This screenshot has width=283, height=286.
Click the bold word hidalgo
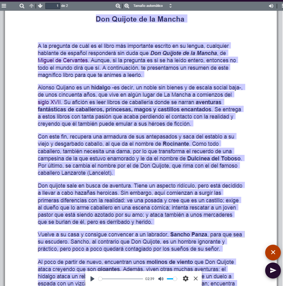coord(101,88)
